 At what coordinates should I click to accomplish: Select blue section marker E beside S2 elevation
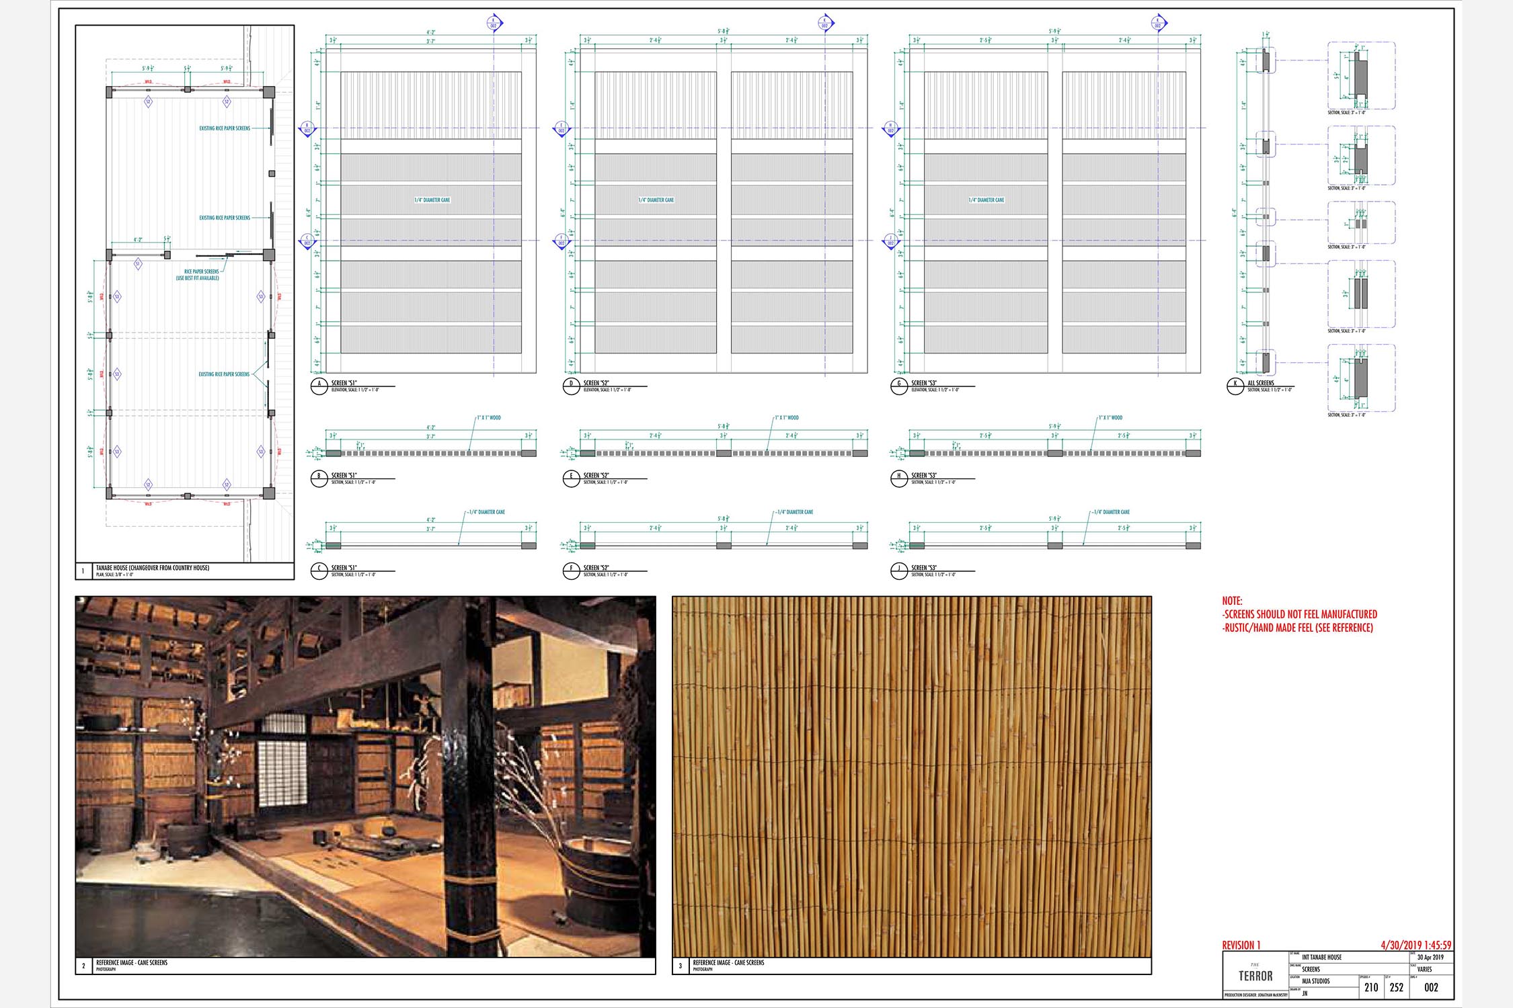[561, 128]
